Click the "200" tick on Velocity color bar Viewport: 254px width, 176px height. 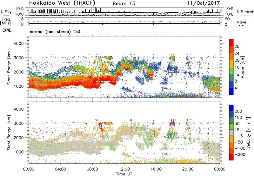click(238, 111)
